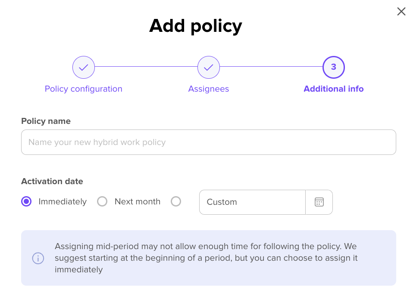Click the Custom date field

(252, 202)
